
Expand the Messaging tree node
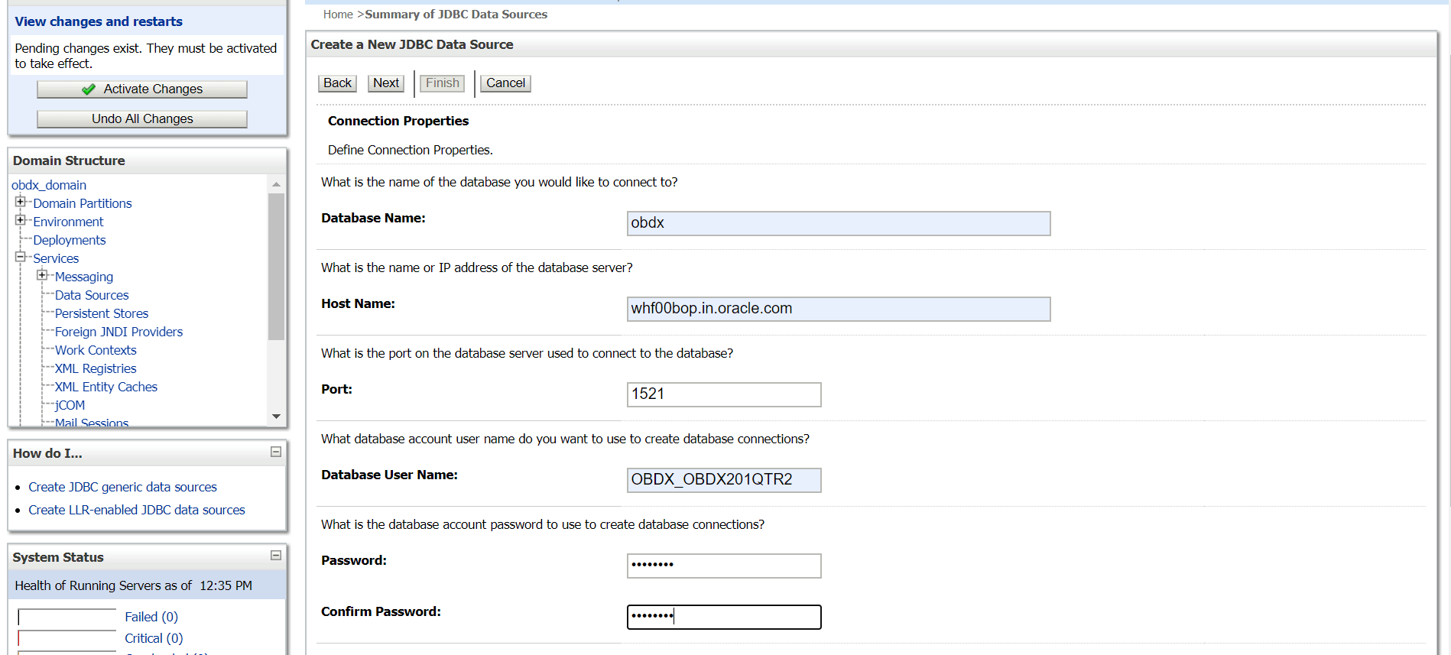(x=42, y=276)
